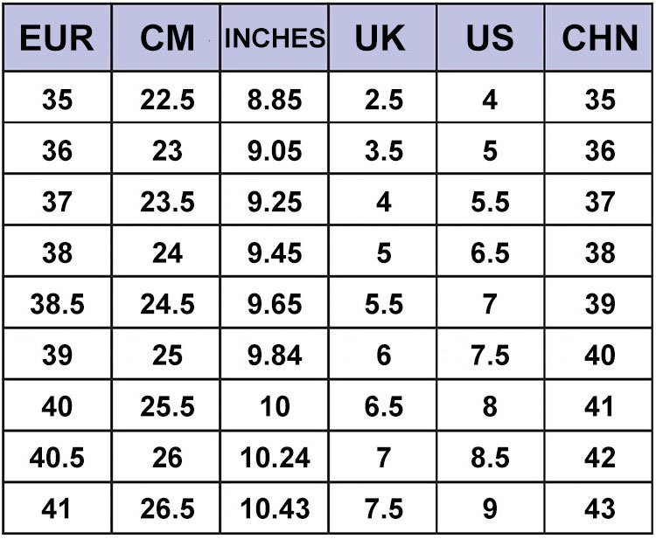Screen dimensions: 656x539
Task: Click the CHN size 42 cell
Action: 600,458
